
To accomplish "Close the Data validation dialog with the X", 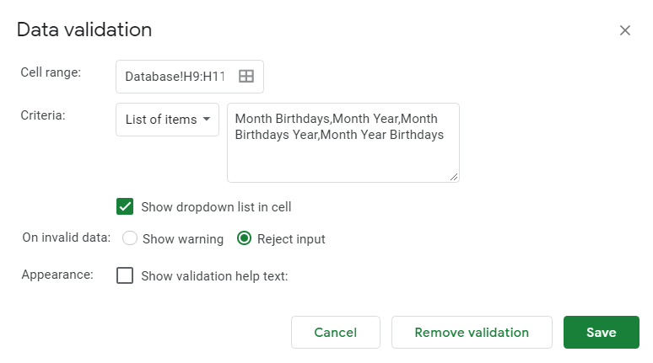I will click(x=624, y=30).
